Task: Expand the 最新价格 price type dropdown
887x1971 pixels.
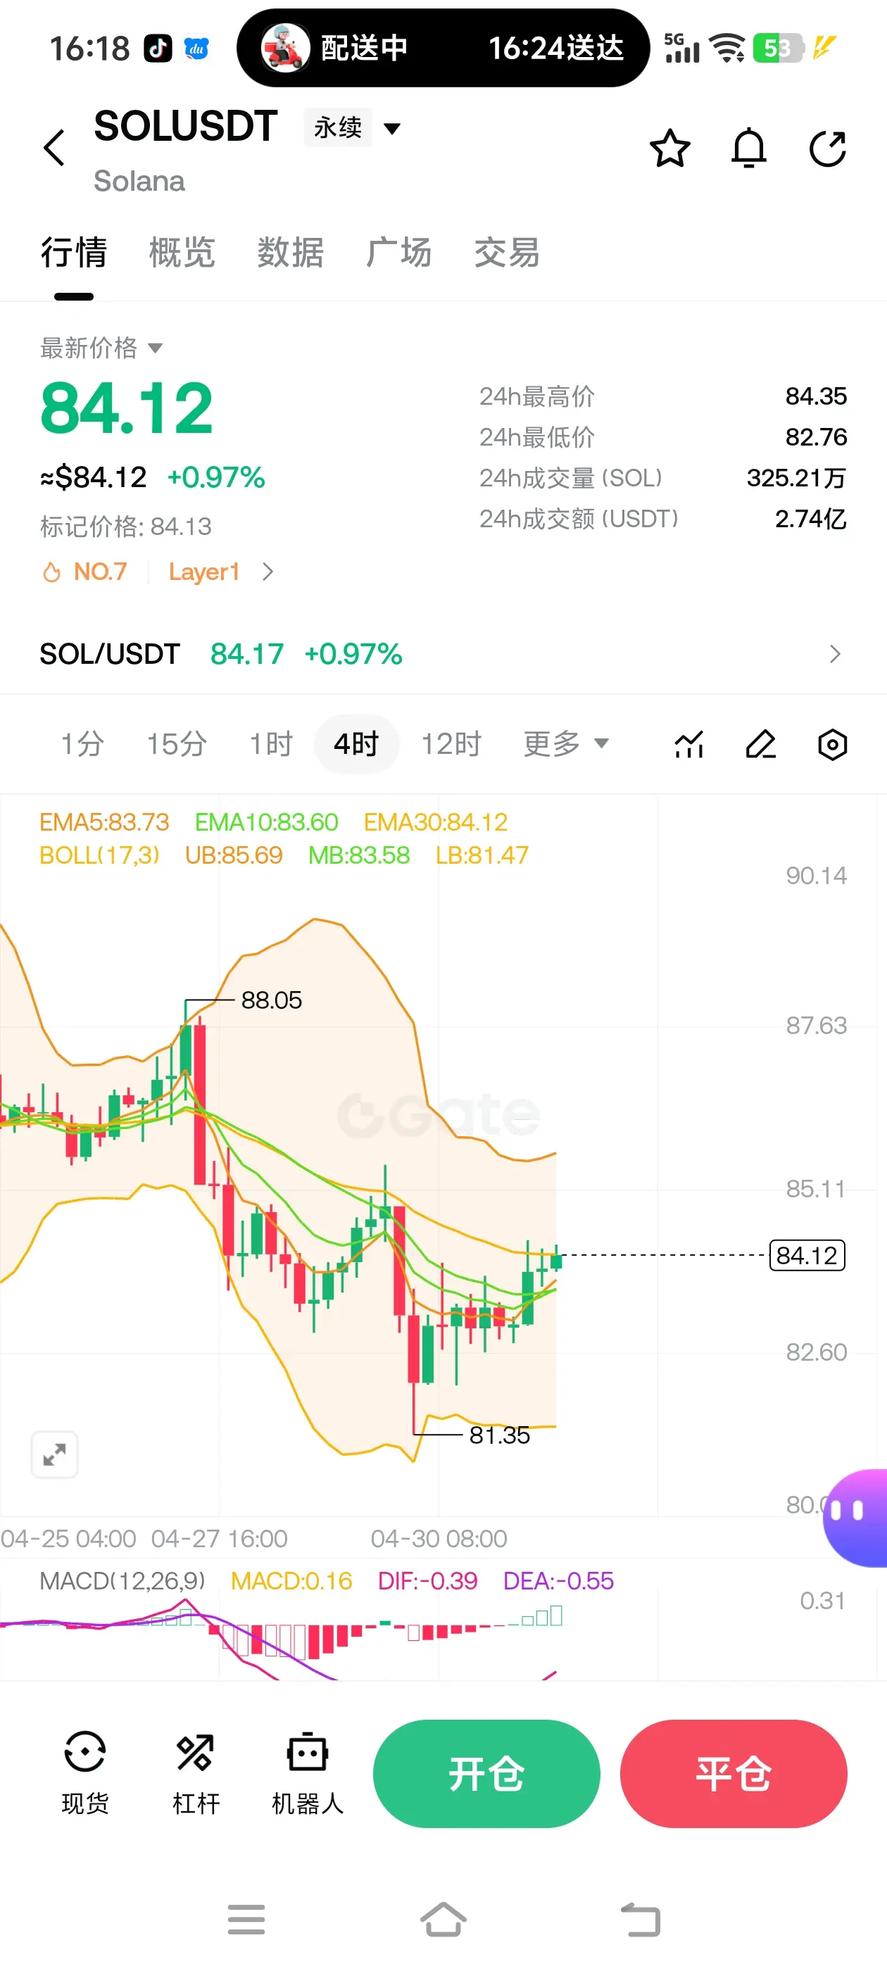Action: click(x=101, y=348)
